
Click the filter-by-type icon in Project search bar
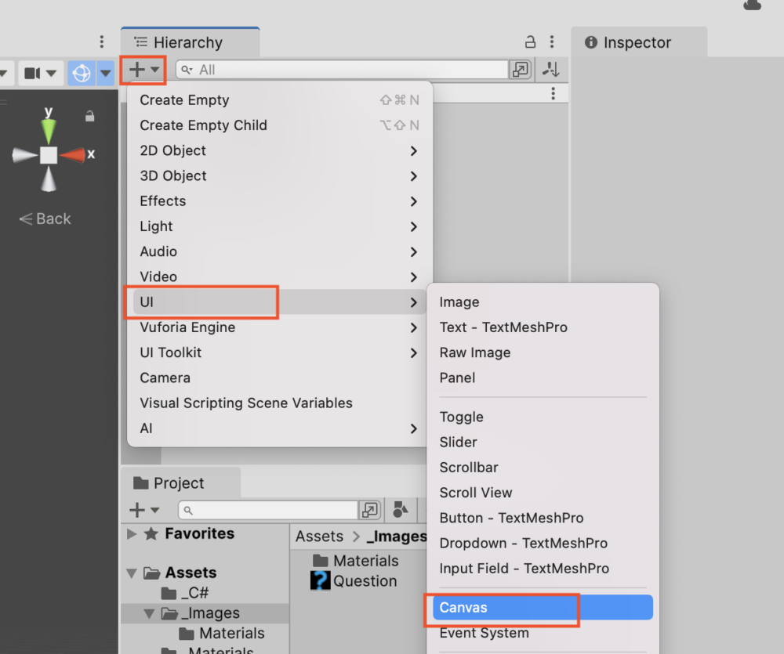tap(400, 510)
